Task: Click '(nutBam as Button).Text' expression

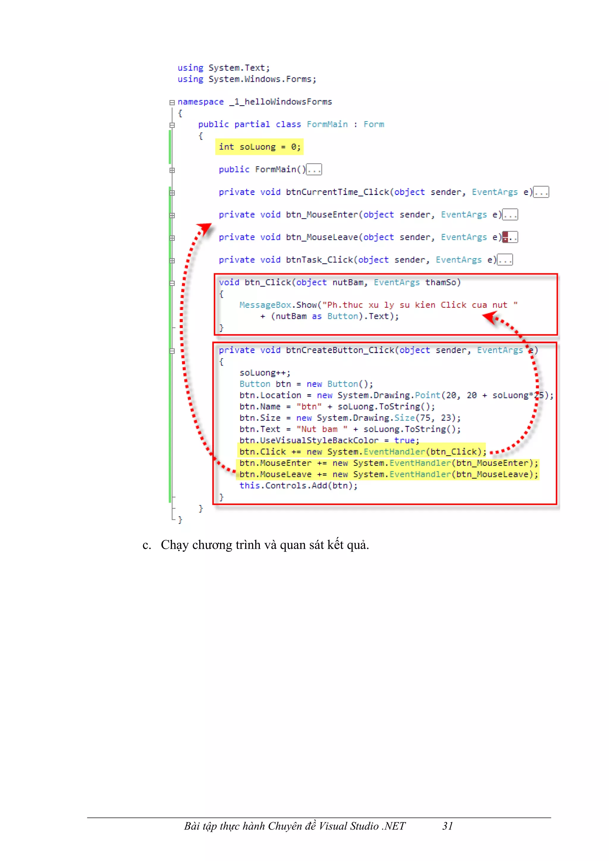Action: coord(329,316)
